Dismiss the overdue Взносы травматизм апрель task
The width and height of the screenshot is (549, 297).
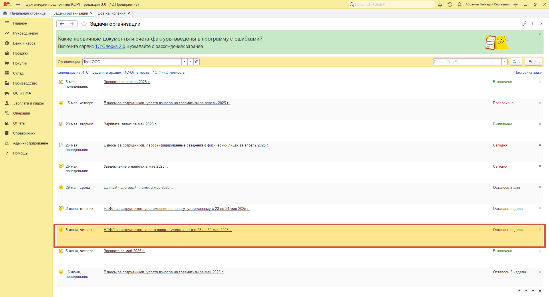pos(540,103)
